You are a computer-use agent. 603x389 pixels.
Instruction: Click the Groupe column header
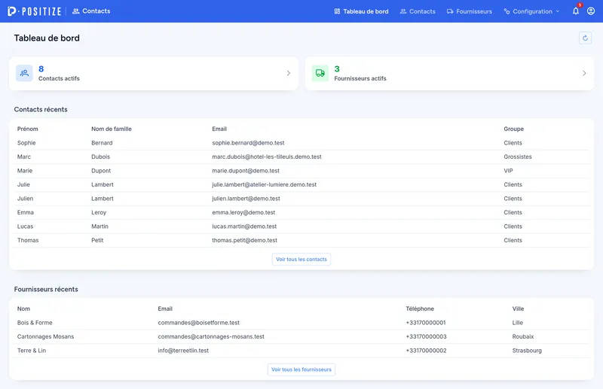pos(513,129)
